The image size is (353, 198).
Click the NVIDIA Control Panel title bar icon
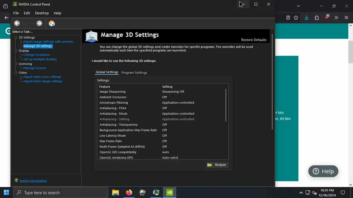(15, 4)
